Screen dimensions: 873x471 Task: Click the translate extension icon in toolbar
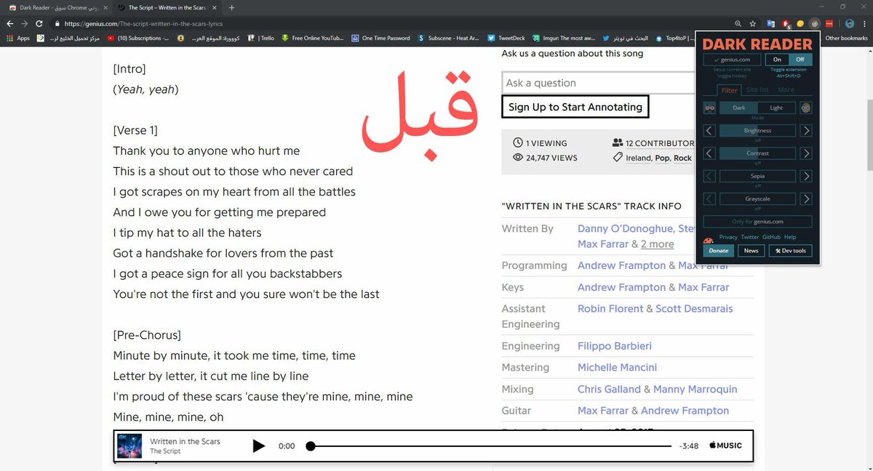771,23
